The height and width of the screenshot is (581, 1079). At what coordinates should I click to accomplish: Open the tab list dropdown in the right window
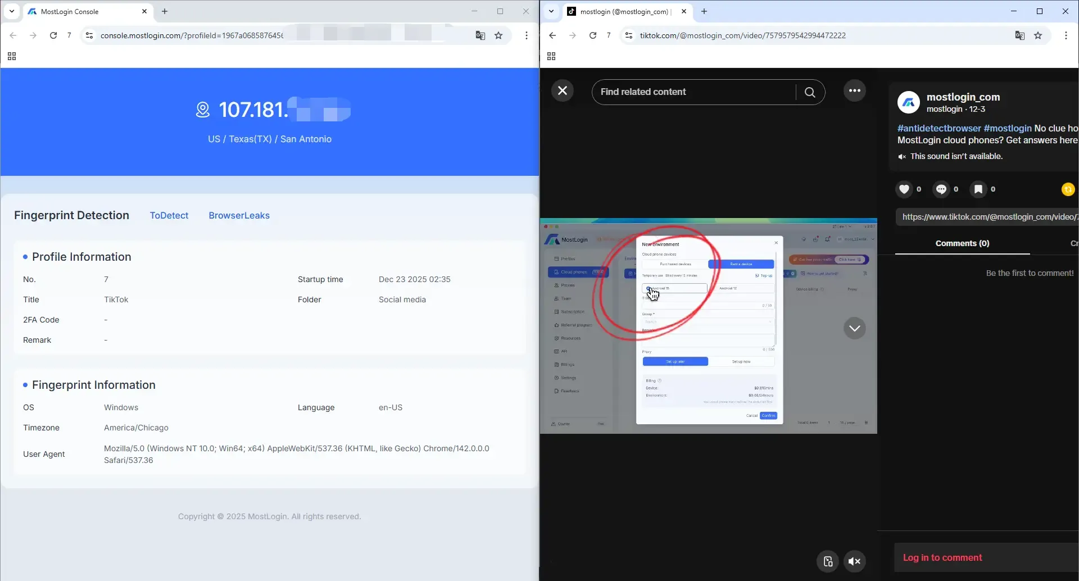point(550,11)
